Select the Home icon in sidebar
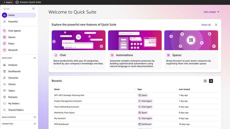 [x=4, y=15]
